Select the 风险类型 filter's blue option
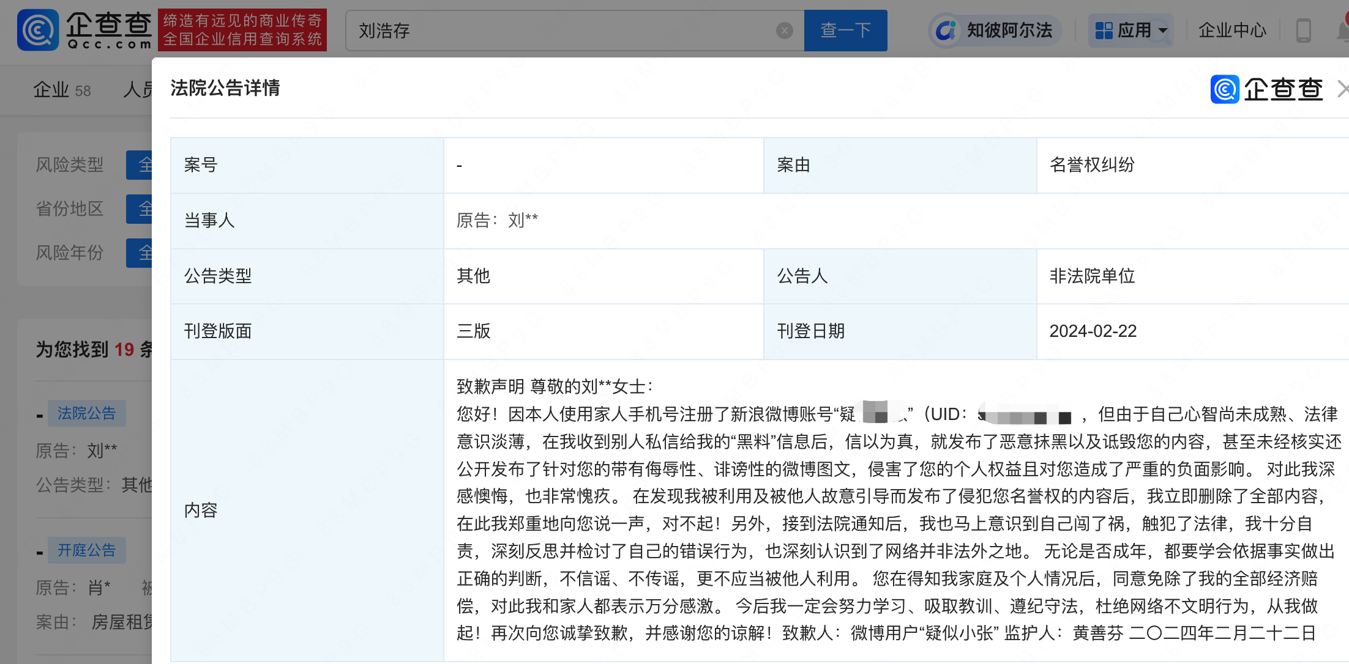The width and height of the screenshot is (1349, 664). click(x=140, y=164)
